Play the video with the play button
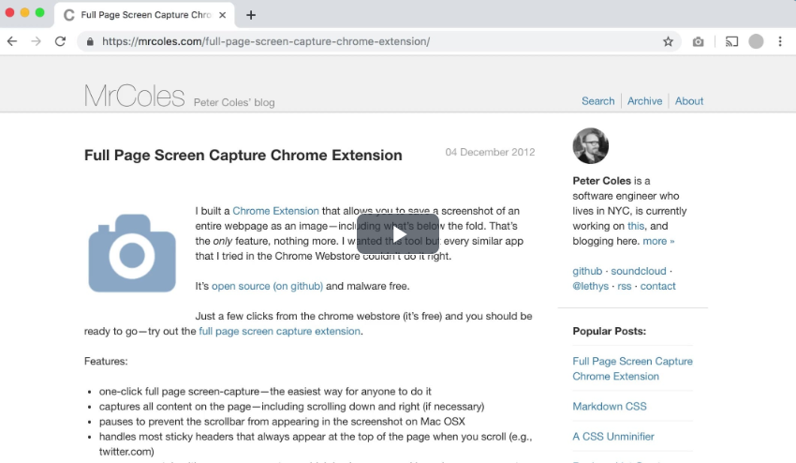Image resolution: width=796 pixels, height=463 pixels. 398,233
